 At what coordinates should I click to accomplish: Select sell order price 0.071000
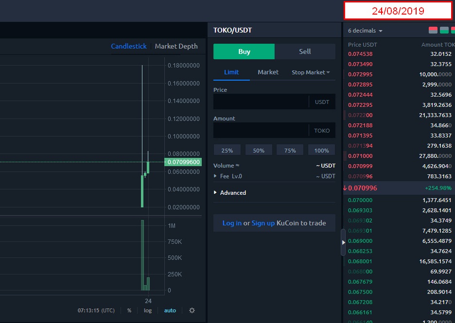(360, 156)
